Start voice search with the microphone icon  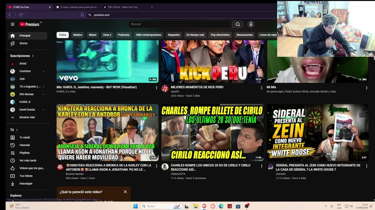(251, 24)
